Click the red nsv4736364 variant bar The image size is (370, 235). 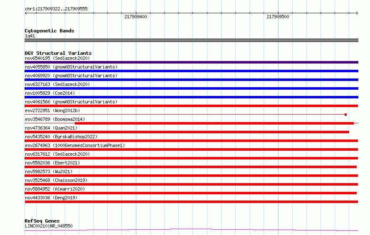(x=187, y=132)
